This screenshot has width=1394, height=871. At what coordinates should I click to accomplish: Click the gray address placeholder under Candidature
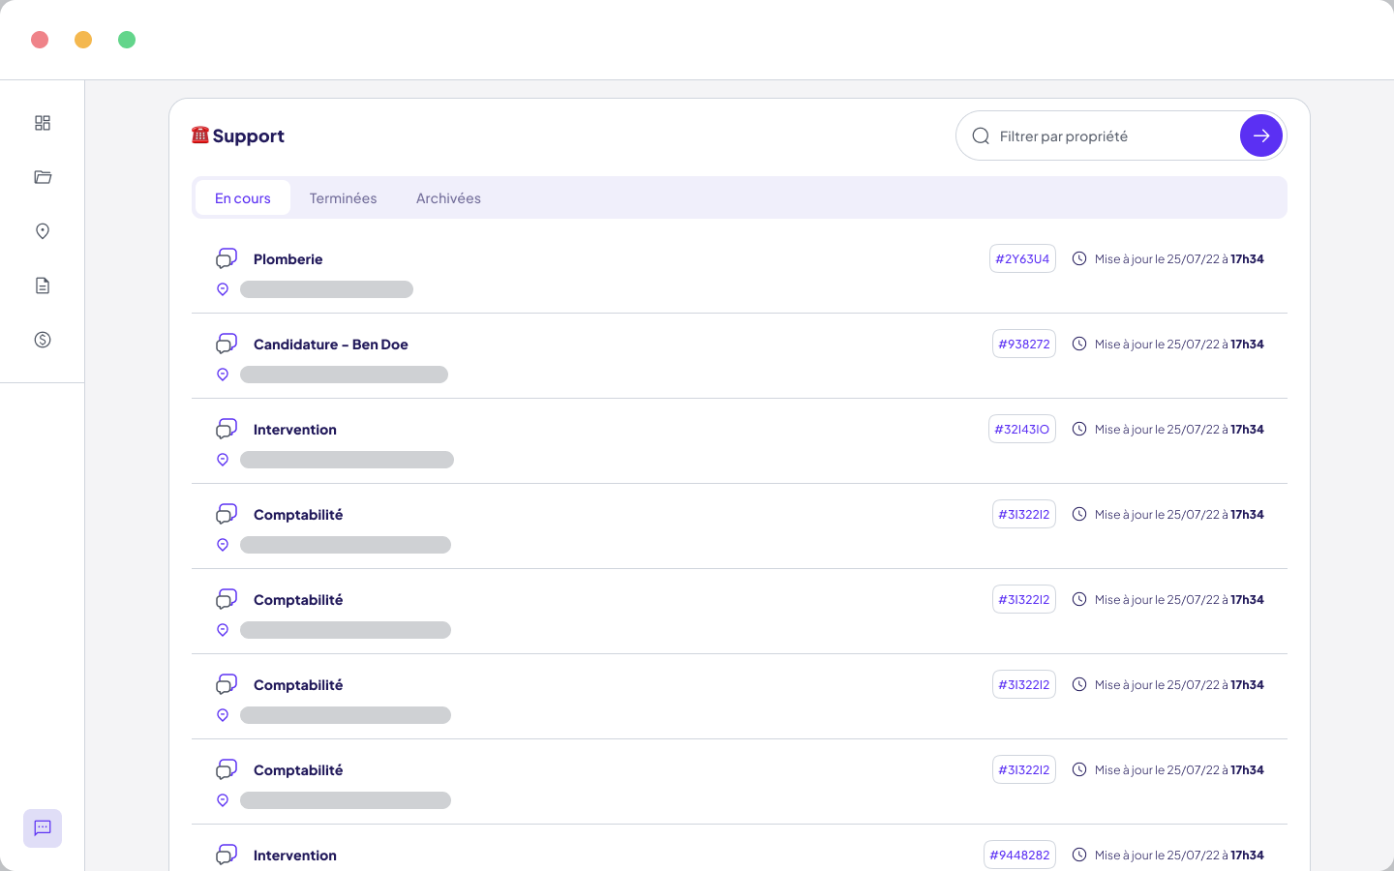coord(345,375)
